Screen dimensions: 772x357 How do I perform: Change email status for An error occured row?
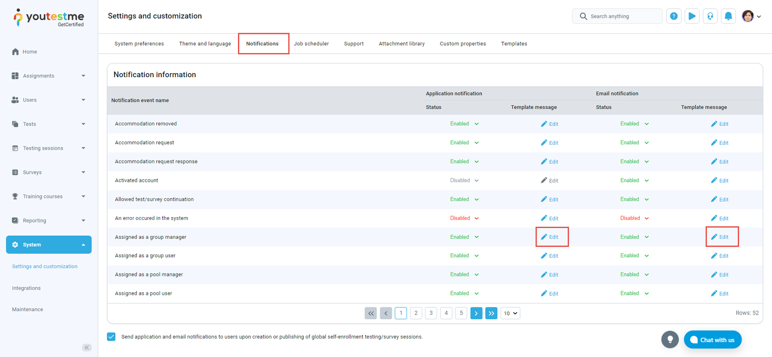634,218
